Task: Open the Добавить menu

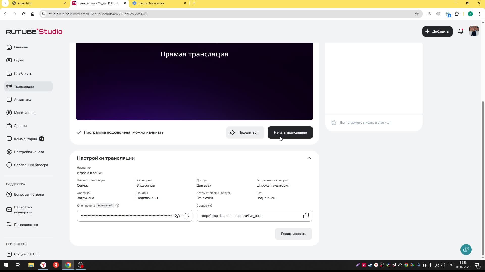Action: click(x=437, y=31)
